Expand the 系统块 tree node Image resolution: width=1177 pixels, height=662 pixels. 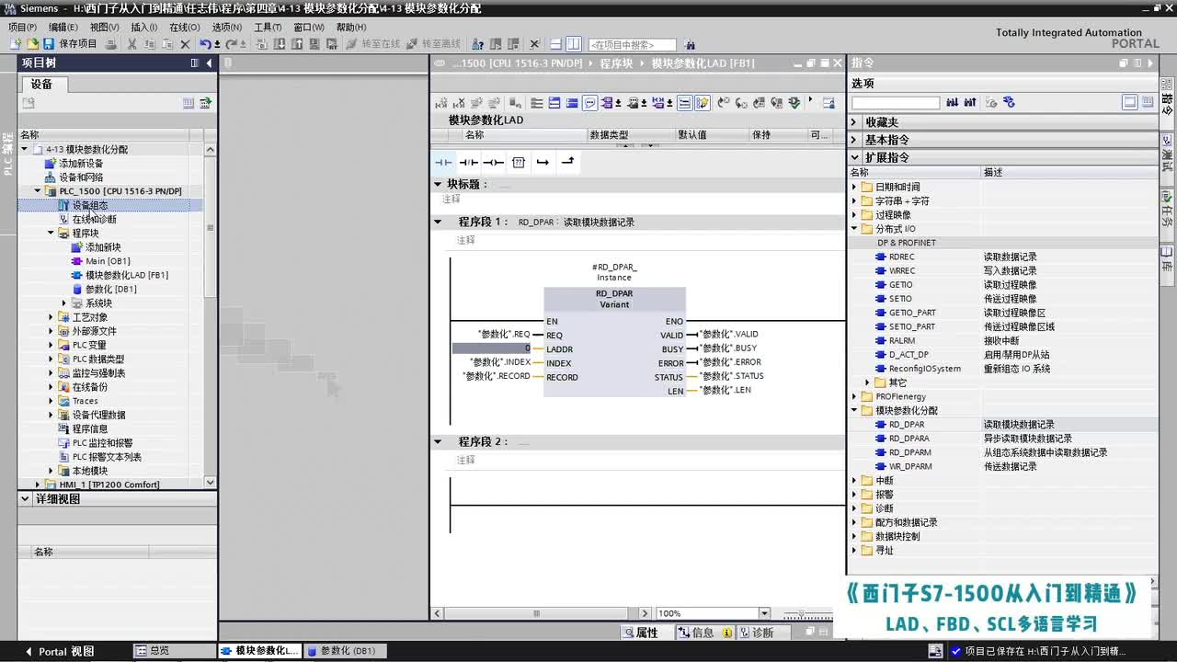[x=64, y=303]
